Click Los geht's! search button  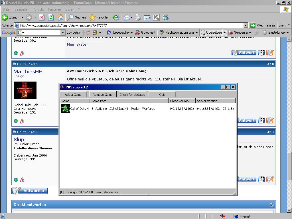pyautogui.click(x=74, y=33)
